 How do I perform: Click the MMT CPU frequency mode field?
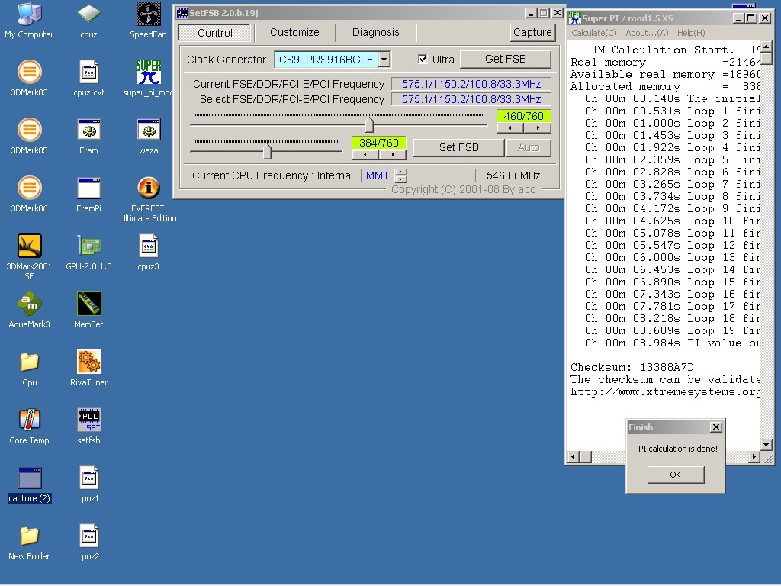(x=378, y=175)
